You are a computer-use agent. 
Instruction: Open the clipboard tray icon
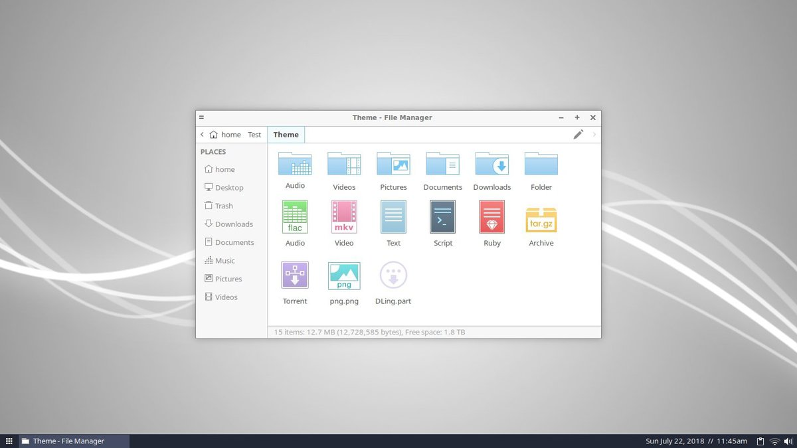point(760,441)
